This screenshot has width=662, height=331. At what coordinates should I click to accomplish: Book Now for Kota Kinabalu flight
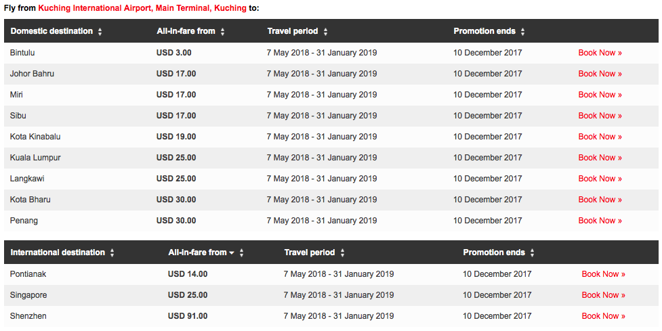(x=600, y=137)
